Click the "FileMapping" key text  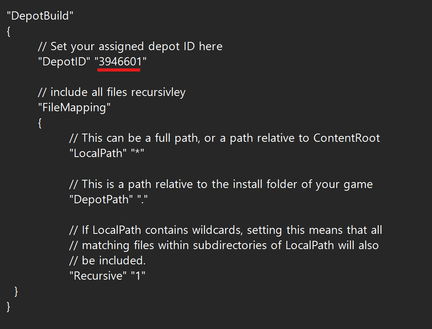(74, 108)
